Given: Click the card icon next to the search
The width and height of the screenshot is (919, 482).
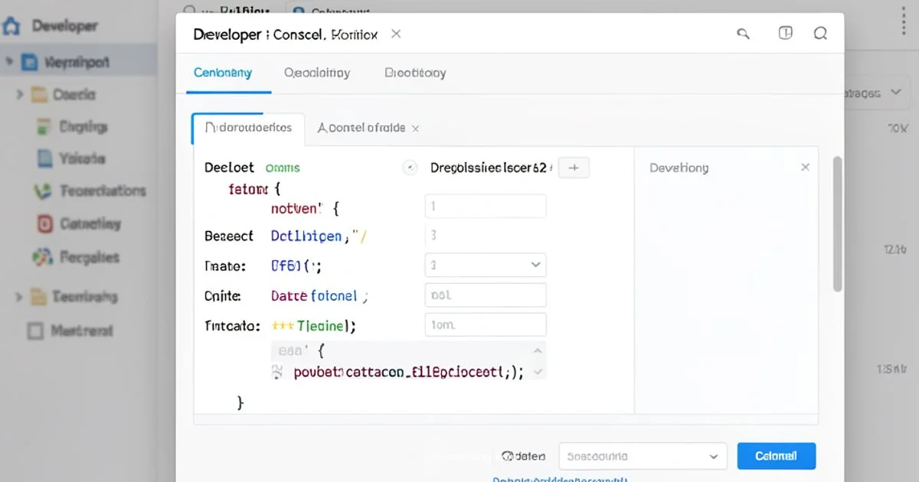Looking at the screenshot, I should [x=784, y=34].
